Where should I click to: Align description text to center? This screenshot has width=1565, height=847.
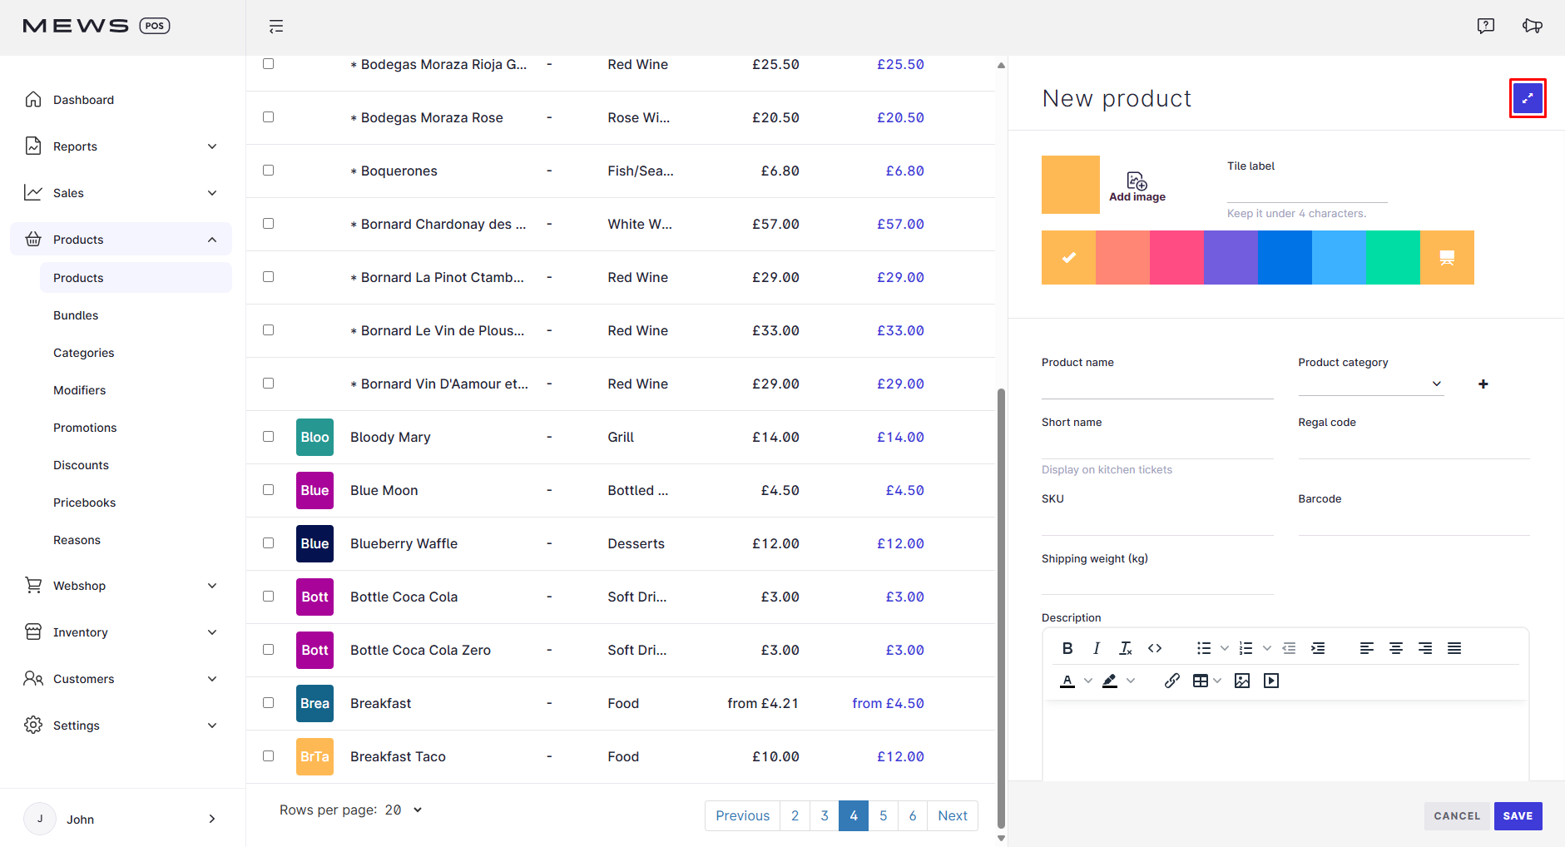point(1396,648)
